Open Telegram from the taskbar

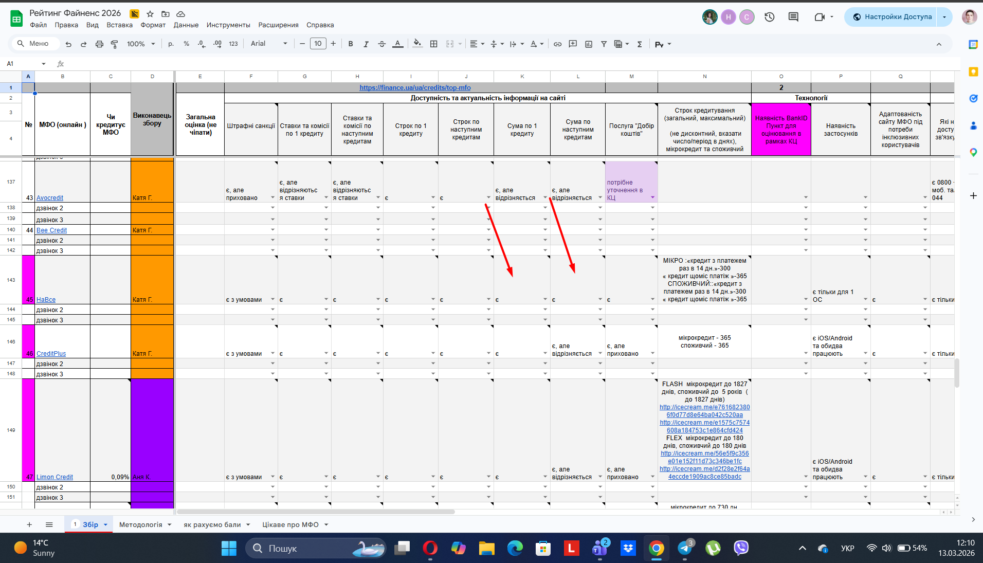coord(685,548)
